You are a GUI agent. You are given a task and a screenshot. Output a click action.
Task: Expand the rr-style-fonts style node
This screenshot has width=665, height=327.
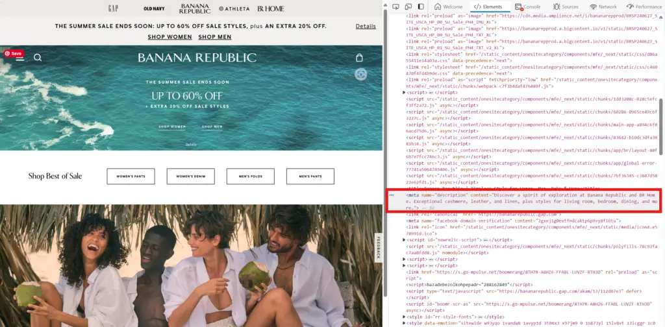pos(404,317)
